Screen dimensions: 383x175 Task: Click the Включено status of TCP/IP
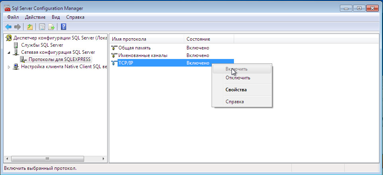tap(198, 63)
